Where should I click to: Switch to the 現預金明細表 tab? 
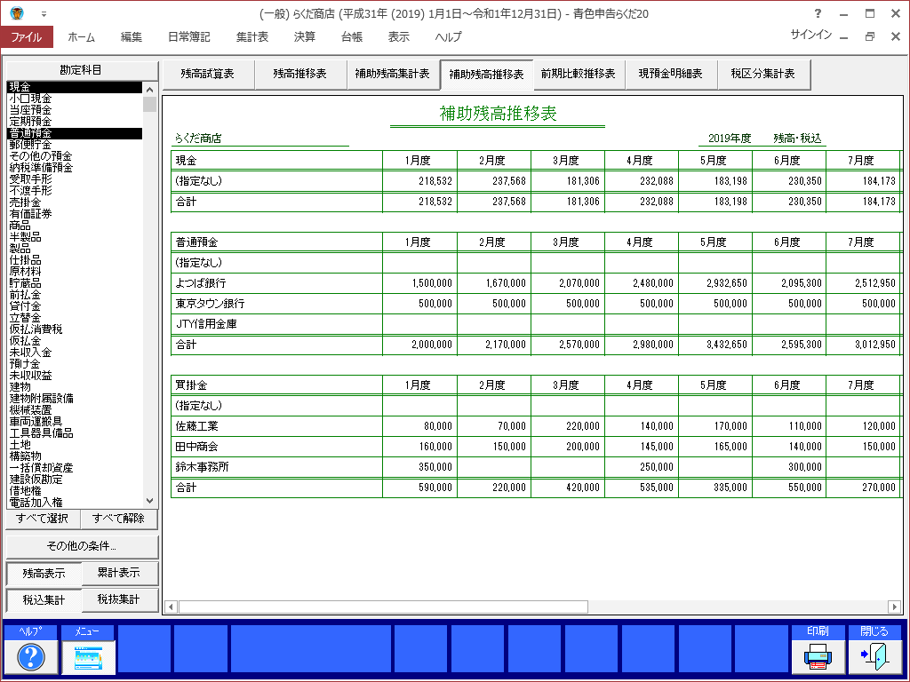click(x=670, y=75)
